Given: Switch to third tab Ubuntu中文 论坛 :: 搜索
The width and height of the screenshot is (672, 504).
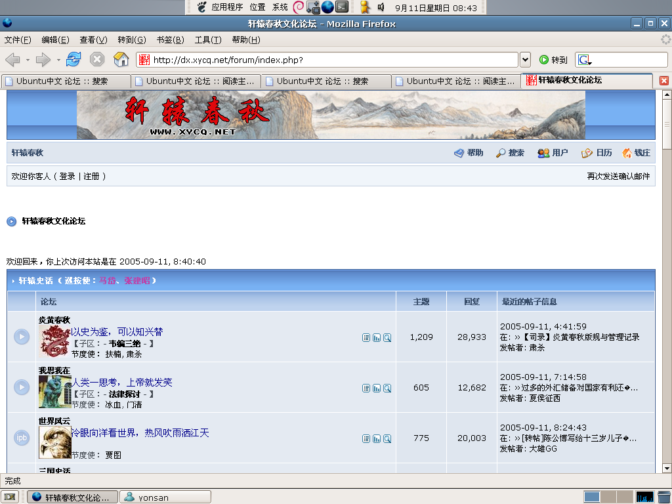Looking at the screenshot, I should pos(327,81).
